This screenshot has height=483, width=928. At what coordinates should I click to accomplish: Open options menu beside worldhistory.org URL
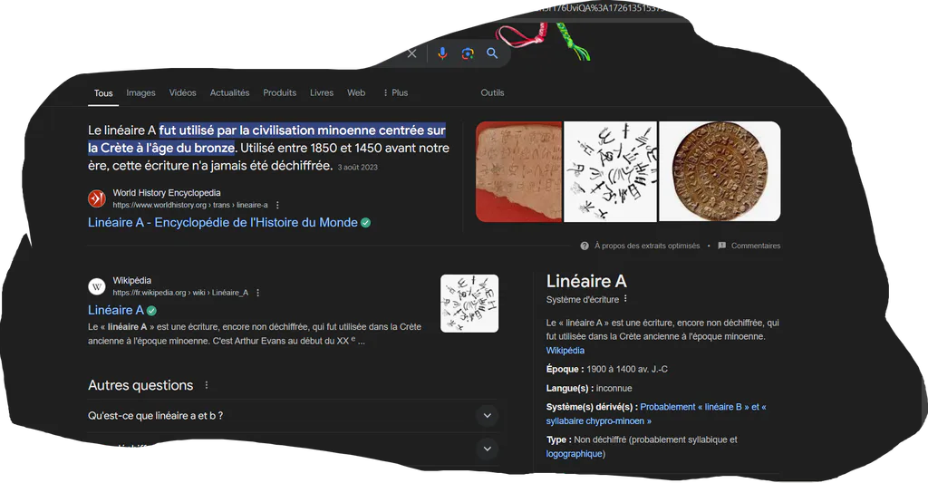pyautogui.click(x=277, y=205)
